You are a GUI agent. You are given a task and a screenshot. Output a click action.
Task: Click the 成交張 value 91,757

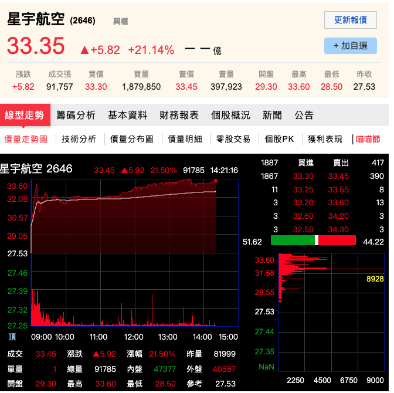pyautogui.click(x=60, y=87)
